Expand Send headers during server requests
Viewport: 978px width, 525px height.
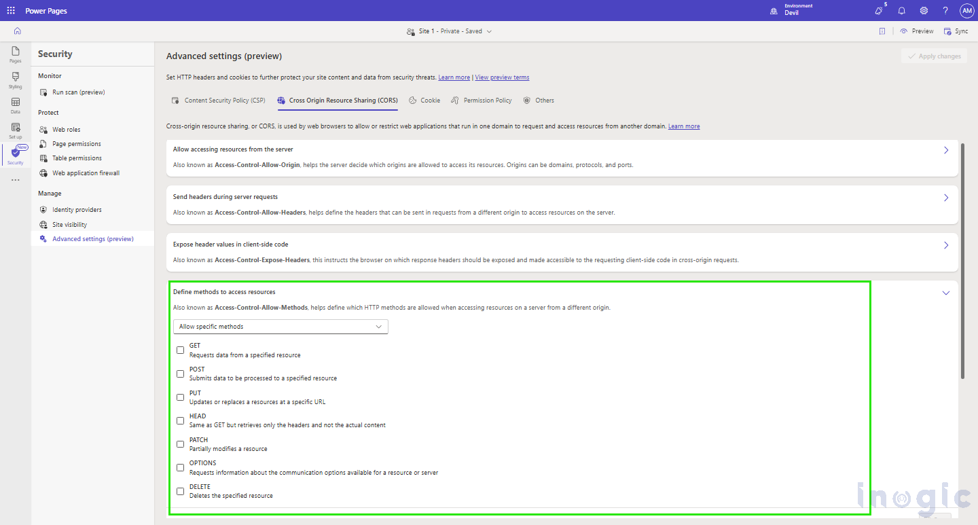[946, 198]
